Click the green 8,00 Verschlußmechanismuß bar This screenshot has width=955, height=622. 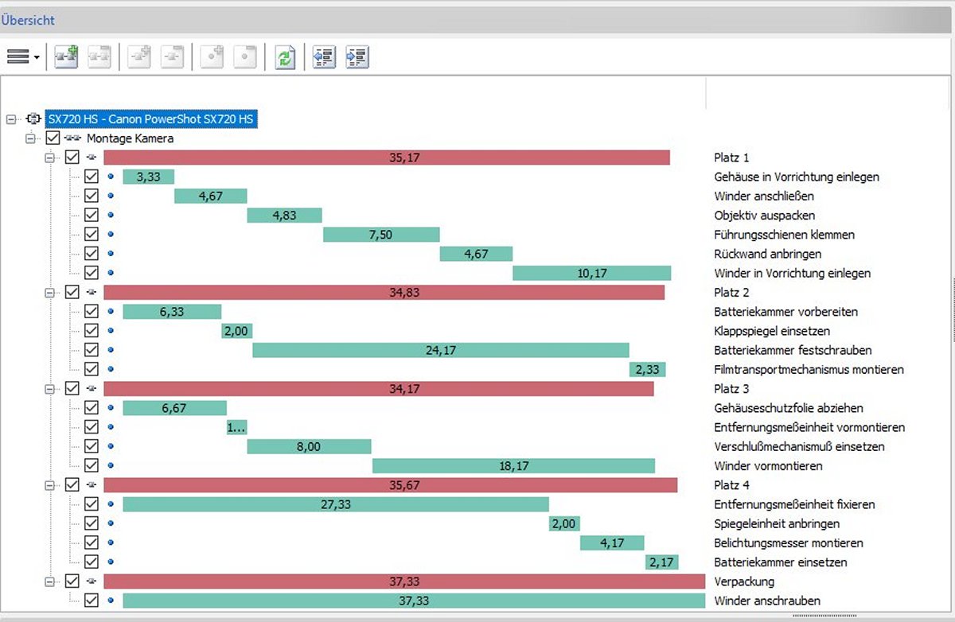309,447
